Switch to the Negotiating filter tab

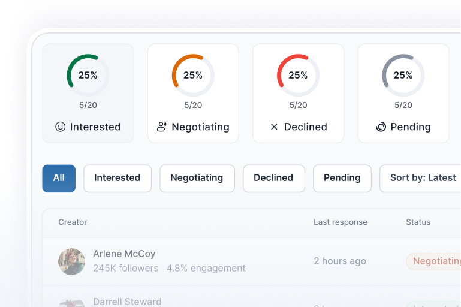coord(197,178)
